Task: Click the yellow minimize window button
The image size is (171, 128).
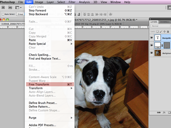Action: pyautogui.click(x=4, y=20)
